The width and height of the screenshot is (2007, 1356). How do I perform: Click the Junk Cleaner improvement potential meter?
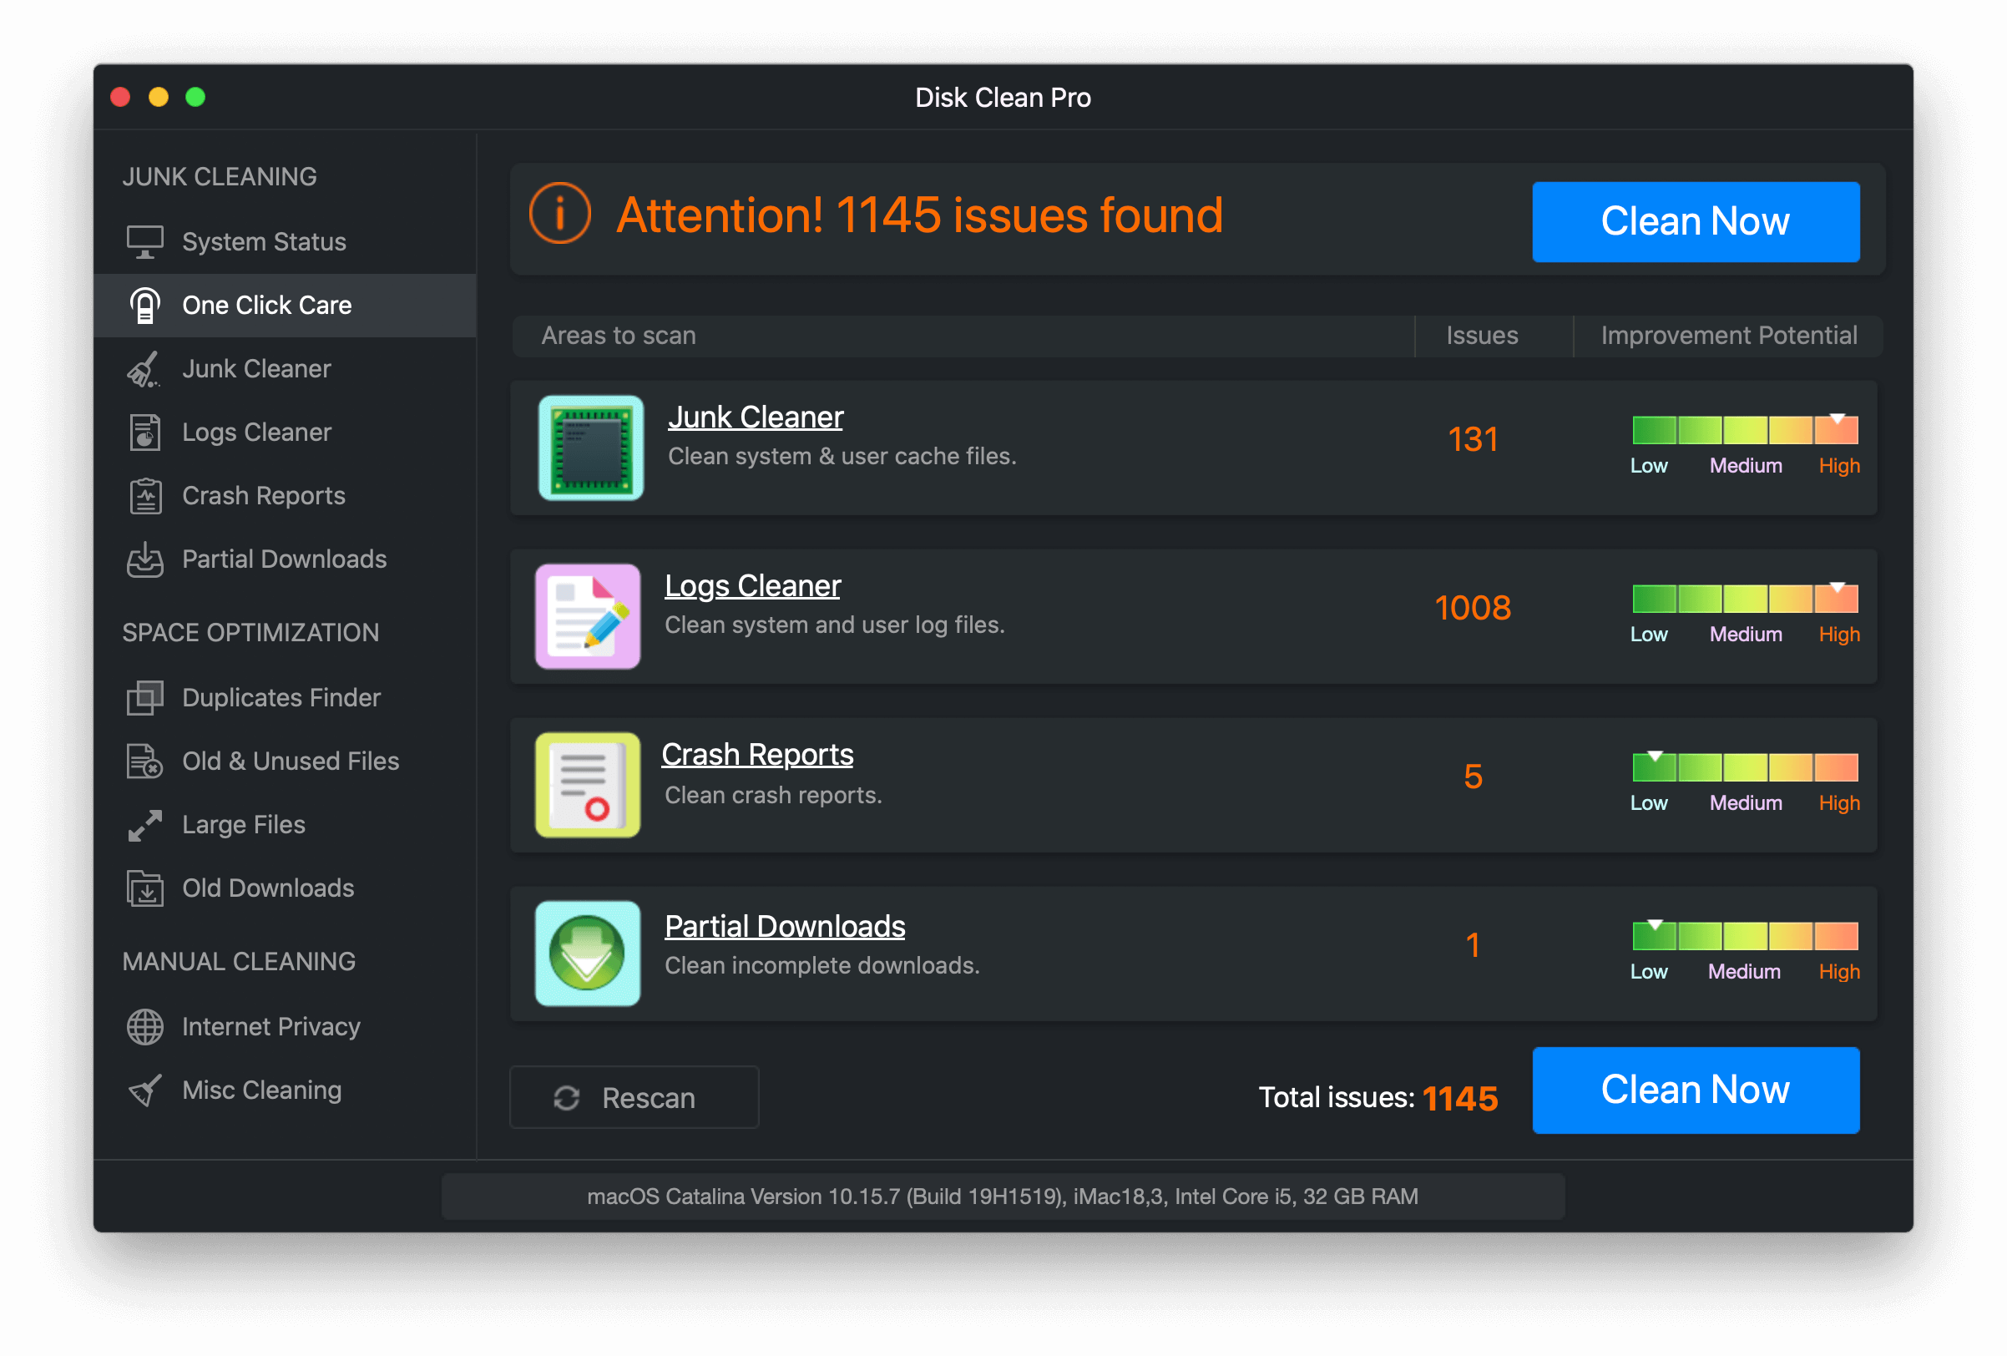pyautogui.click(x=1746, y=429)
